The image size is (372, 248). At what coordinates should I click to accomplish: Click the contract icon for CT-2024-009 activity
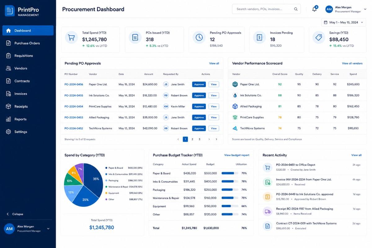(x=268, y=226)
